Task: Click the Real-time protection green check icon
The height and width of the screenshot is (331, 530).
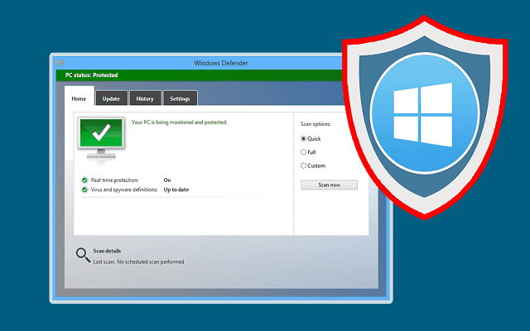Action: 84,180
